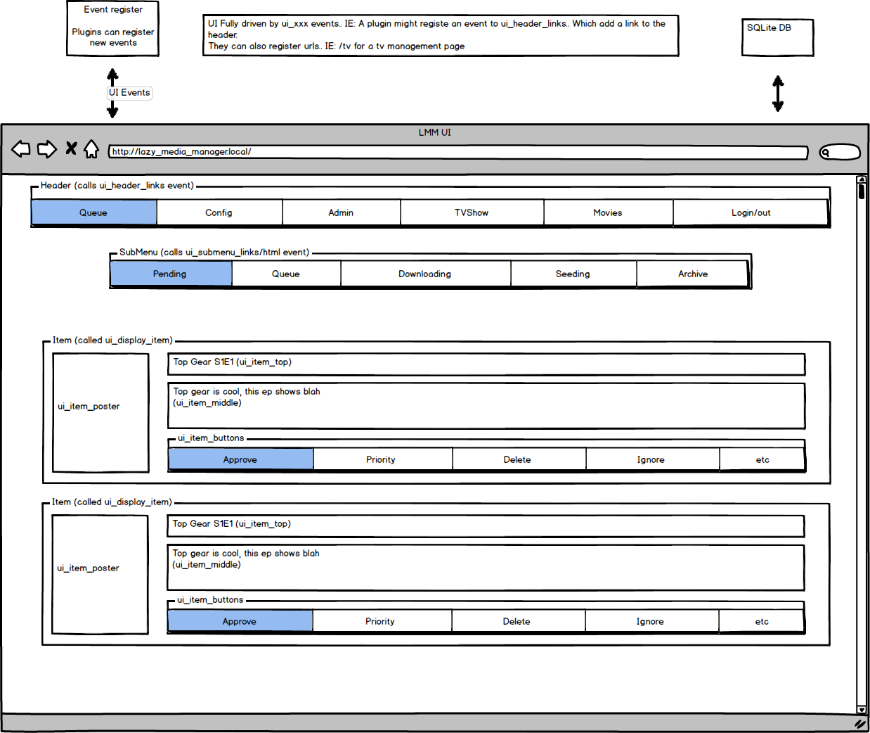The height and width of the screenshot is (733, 870).
Task: Click the stop loading X icon
Action: coord(71,148)
